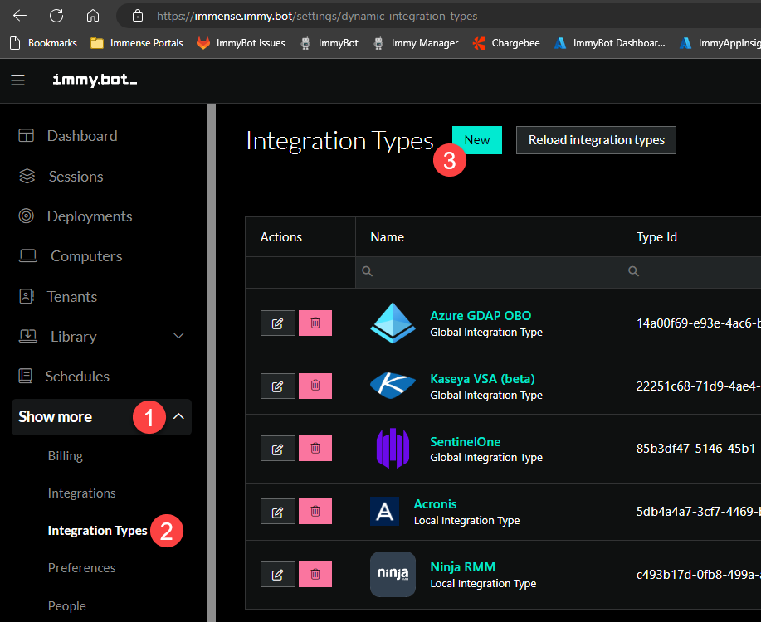Click Reload integration types
Viewport: 761px width, 622px height.
click(595, 139)
